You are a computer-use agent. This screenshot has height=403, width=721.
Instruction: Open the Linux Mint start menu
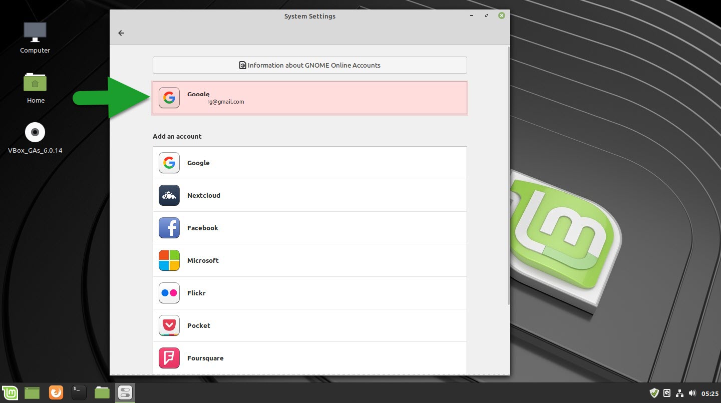click(x=10, y=392)
